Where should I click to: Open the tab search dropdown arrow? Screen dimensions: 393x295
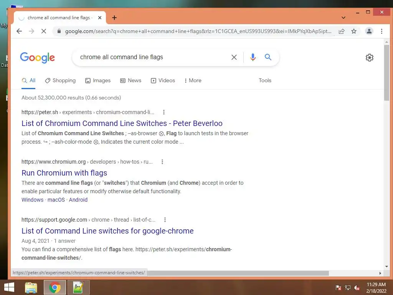(x=343, y=18)
